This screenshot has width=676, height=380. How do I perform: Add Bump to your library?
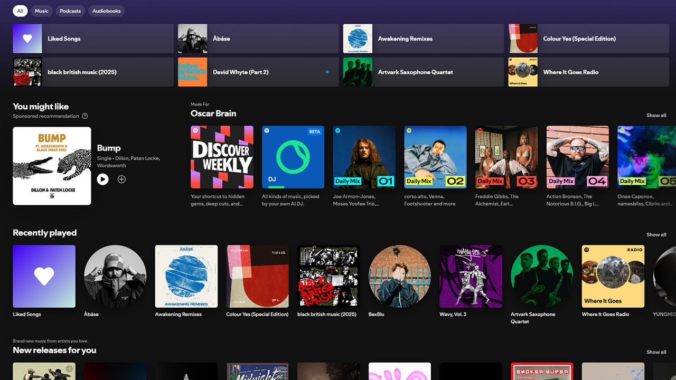point(121,179)
